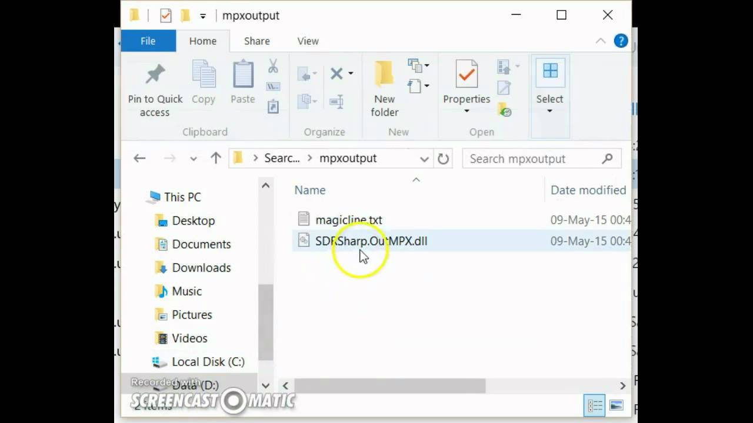Switch to large icons view layout
The image size is (753, 423).
click(616, 405)
